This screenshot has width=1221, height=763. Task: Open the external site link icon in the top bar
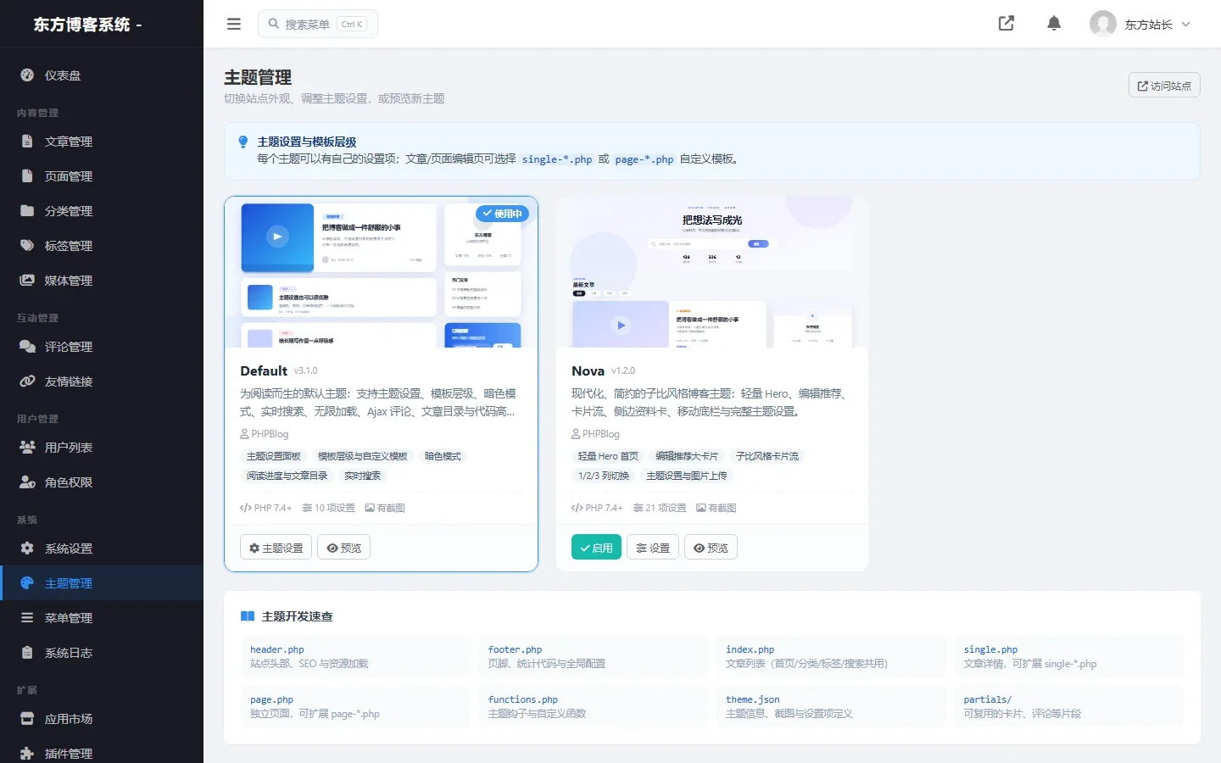click(1006, 24)
